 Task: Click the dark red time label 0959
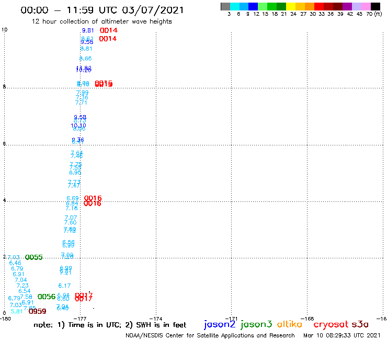coord(37,311)
